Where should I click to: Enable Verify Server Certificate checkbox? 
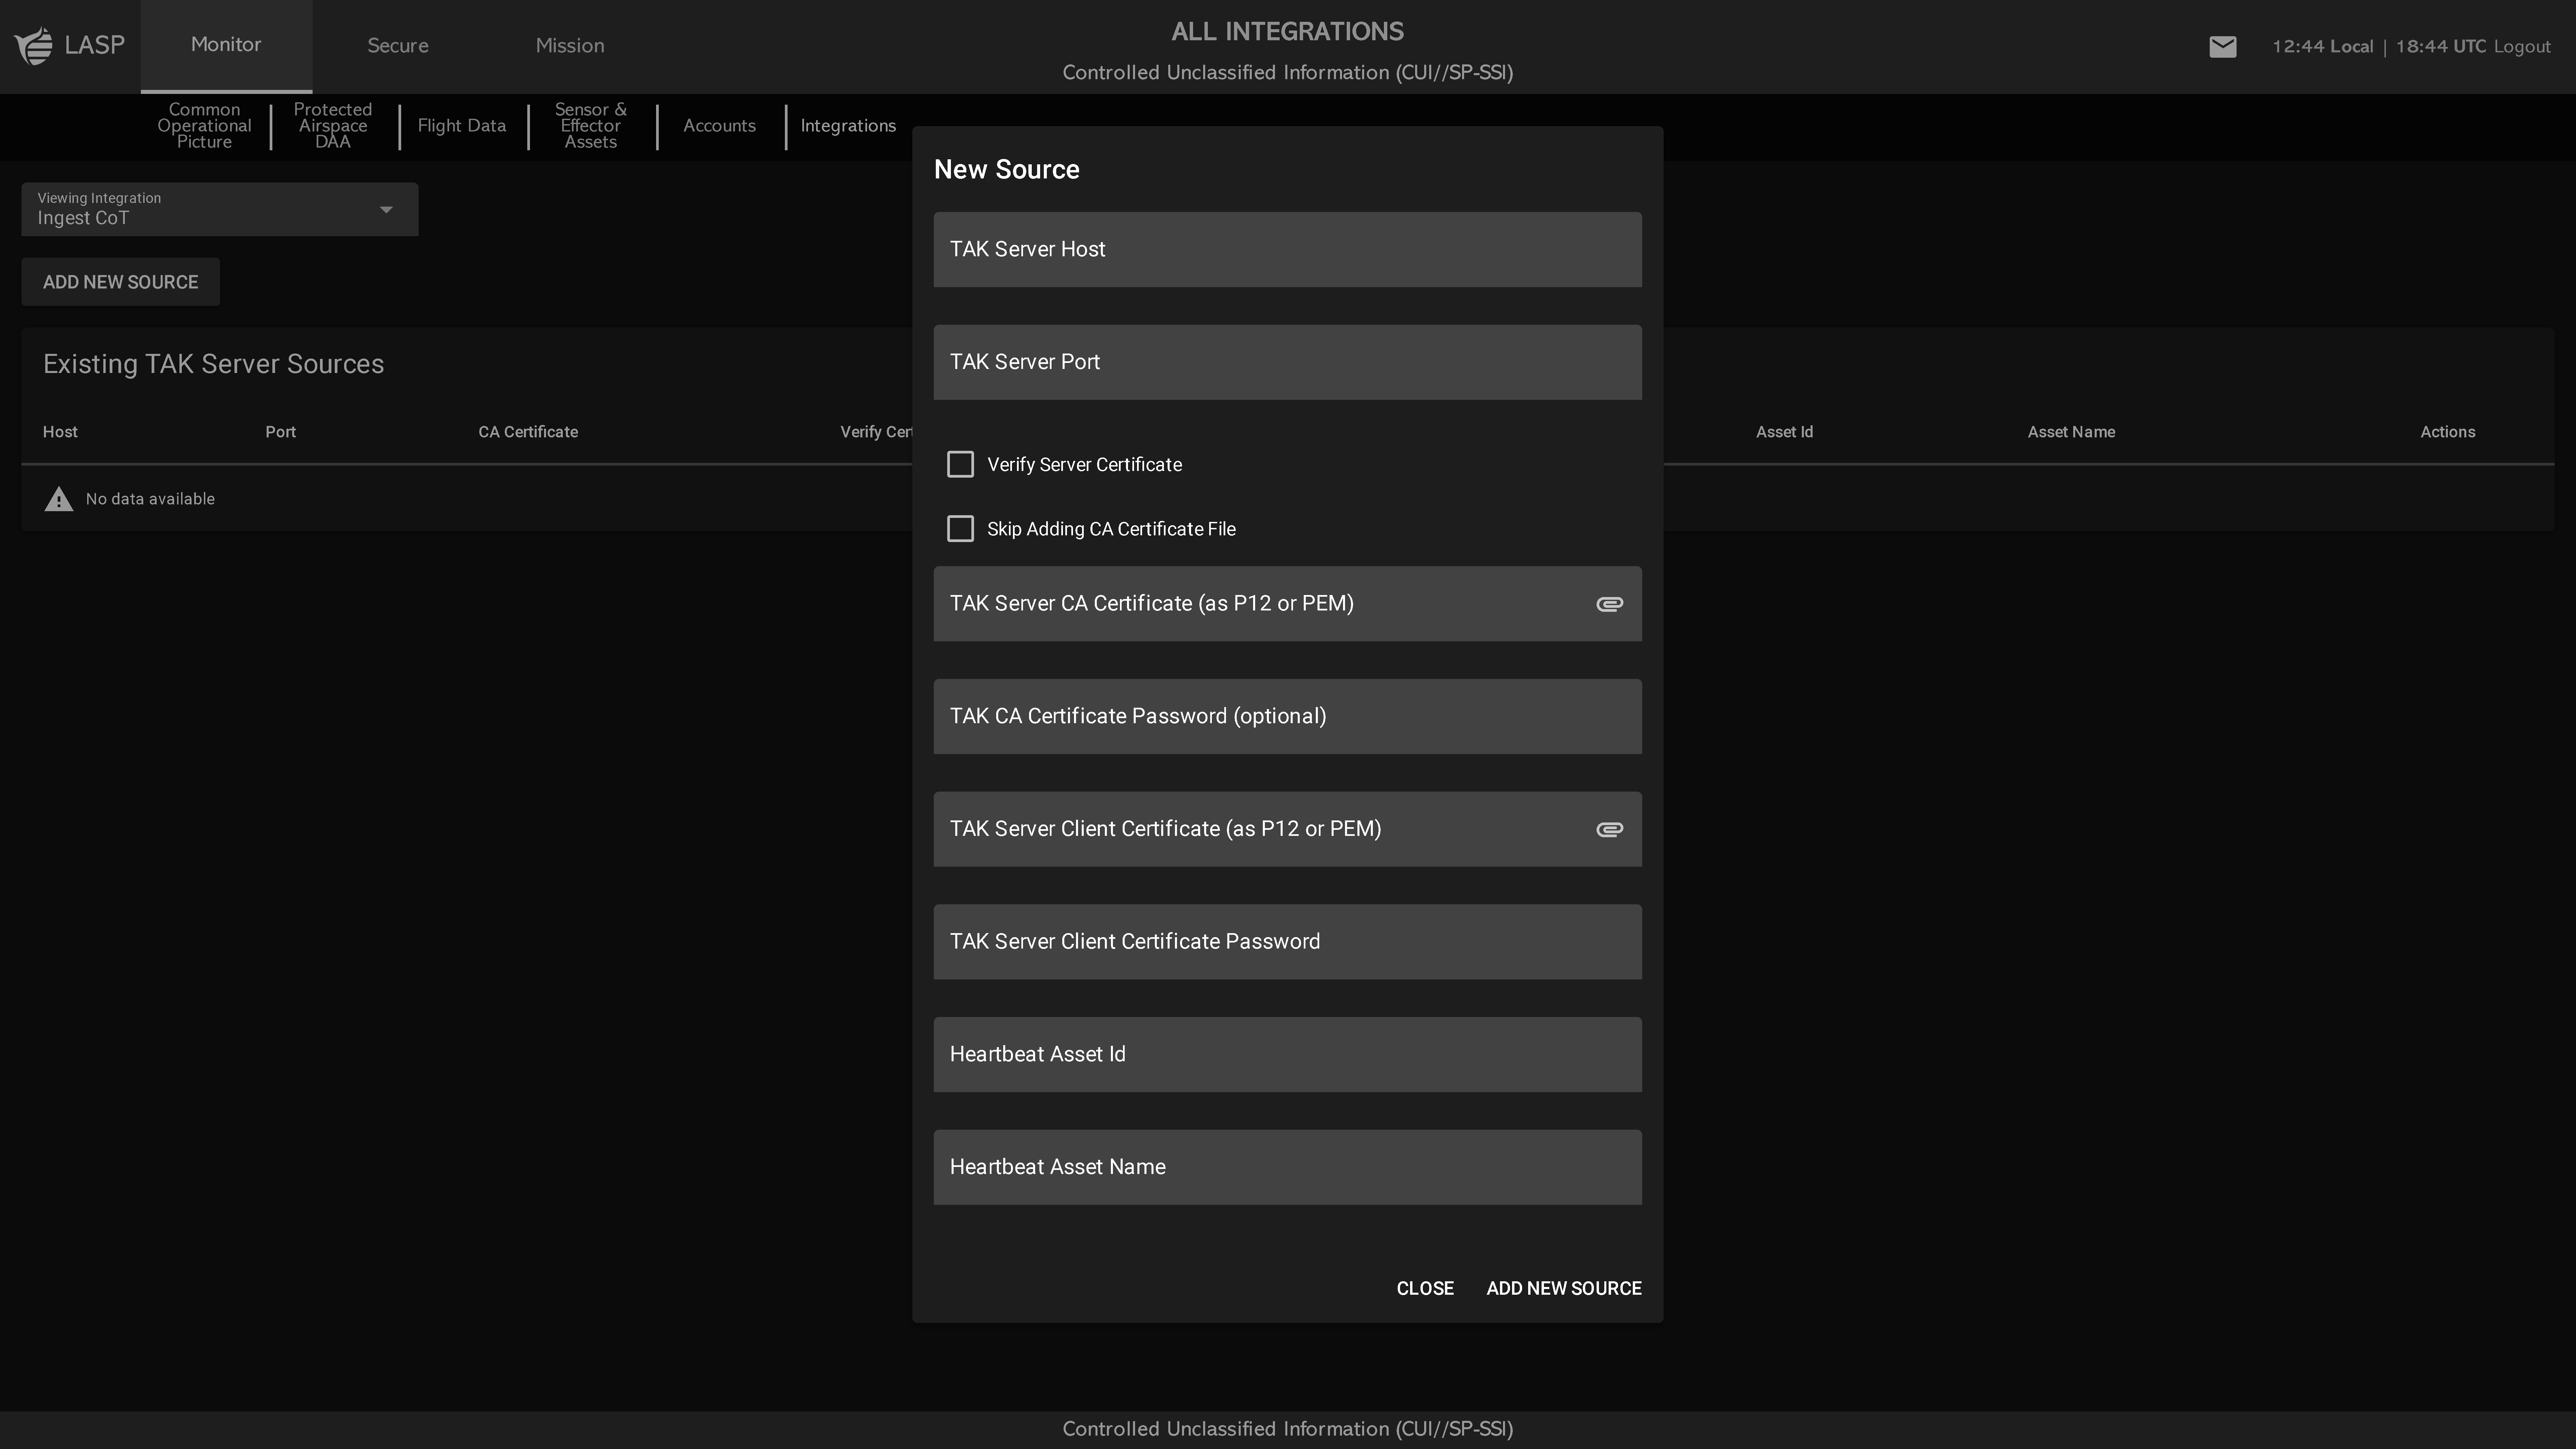click(960, 464)
